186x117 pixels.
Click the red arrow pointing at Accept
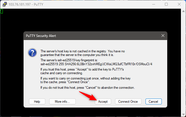pos(88,96)
